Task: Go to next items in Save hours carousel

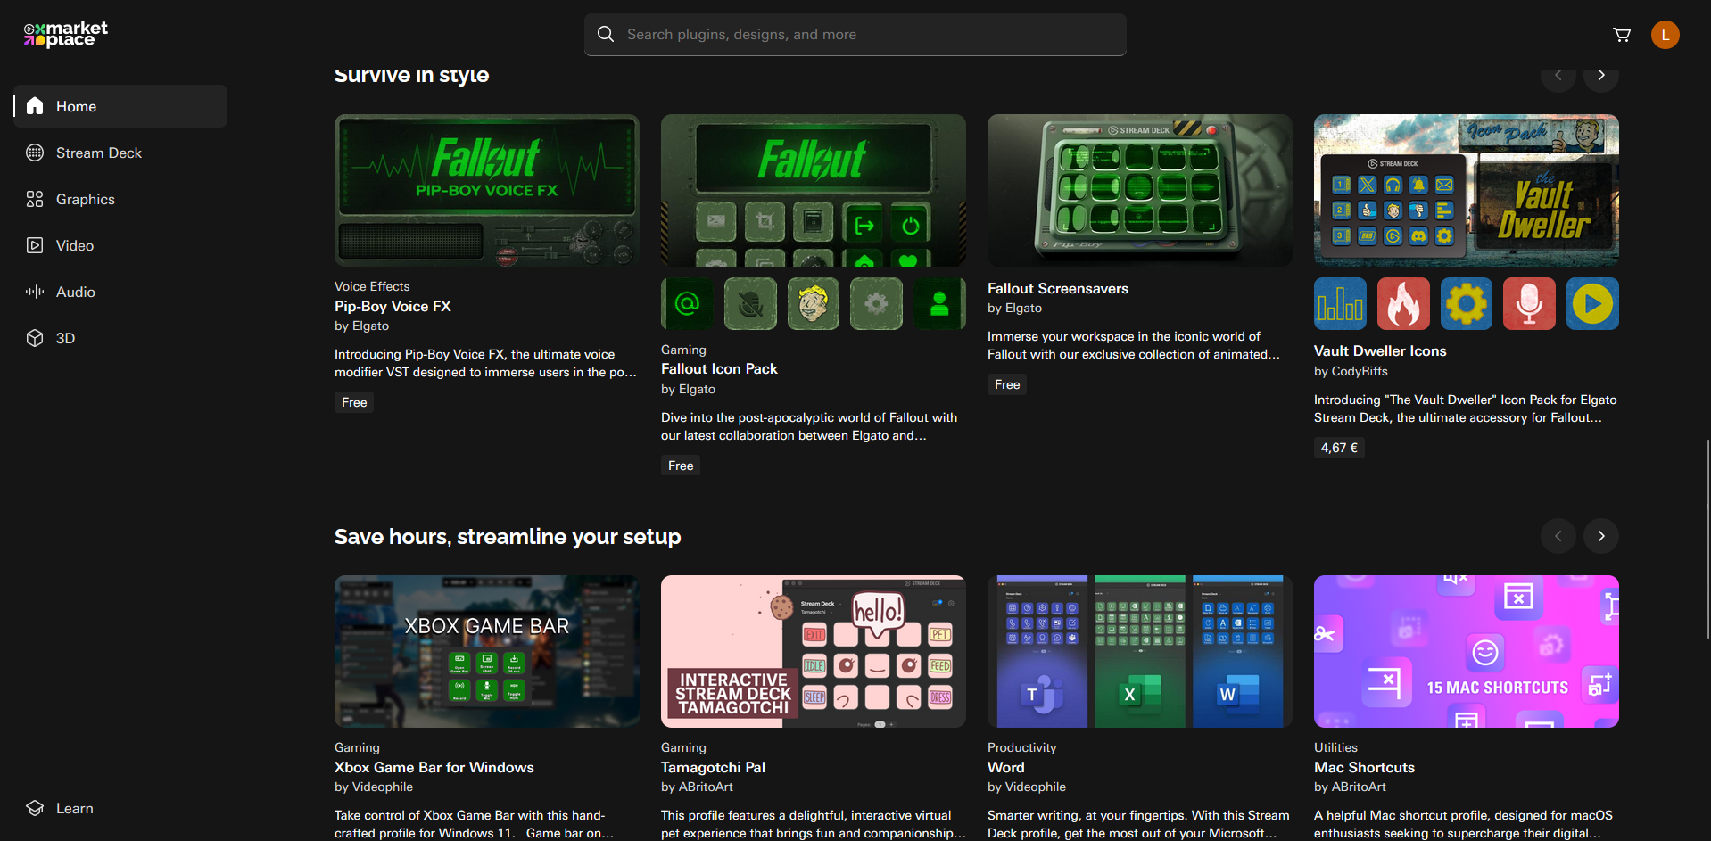Action: [x=1600, y=536]
